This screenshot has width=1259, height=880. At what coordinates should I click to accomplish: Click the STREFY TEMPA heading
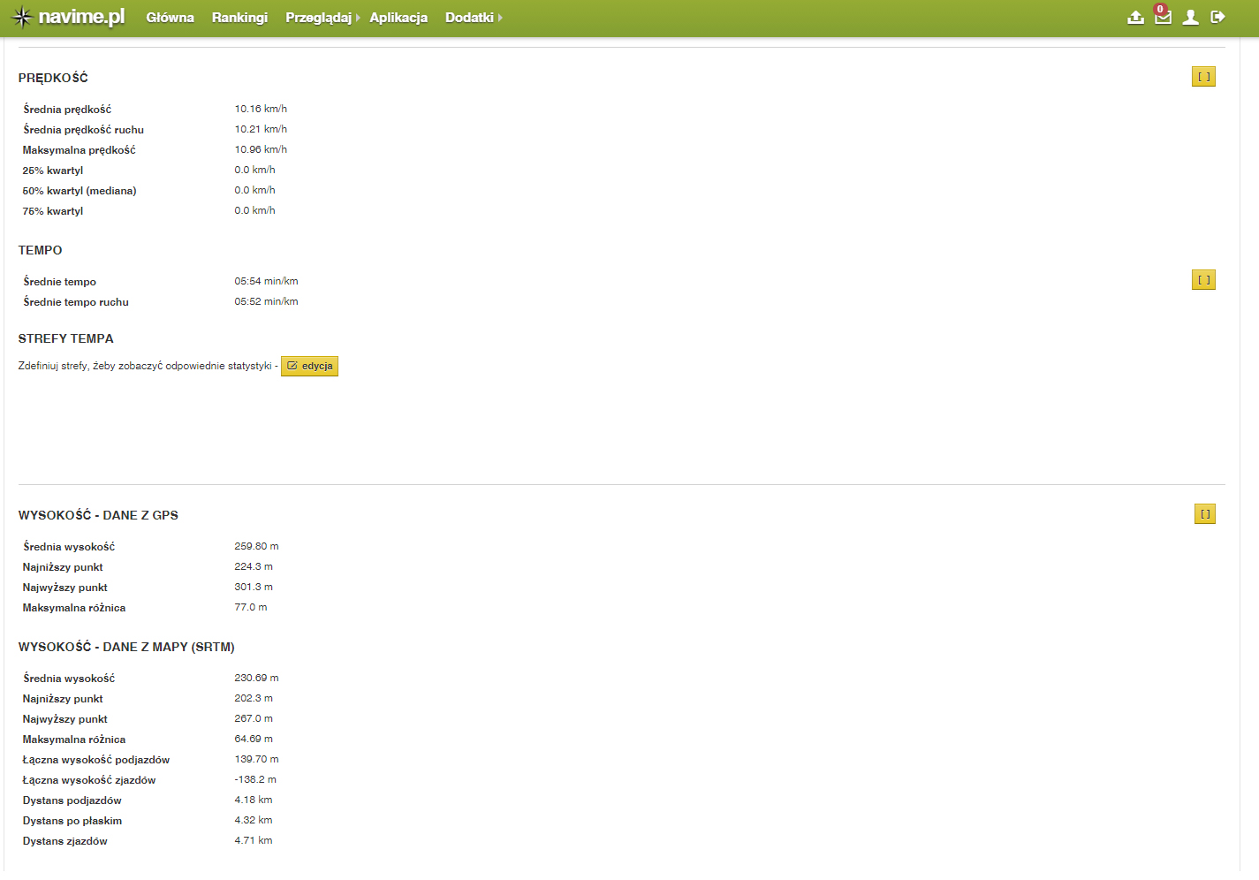point(66,338)
